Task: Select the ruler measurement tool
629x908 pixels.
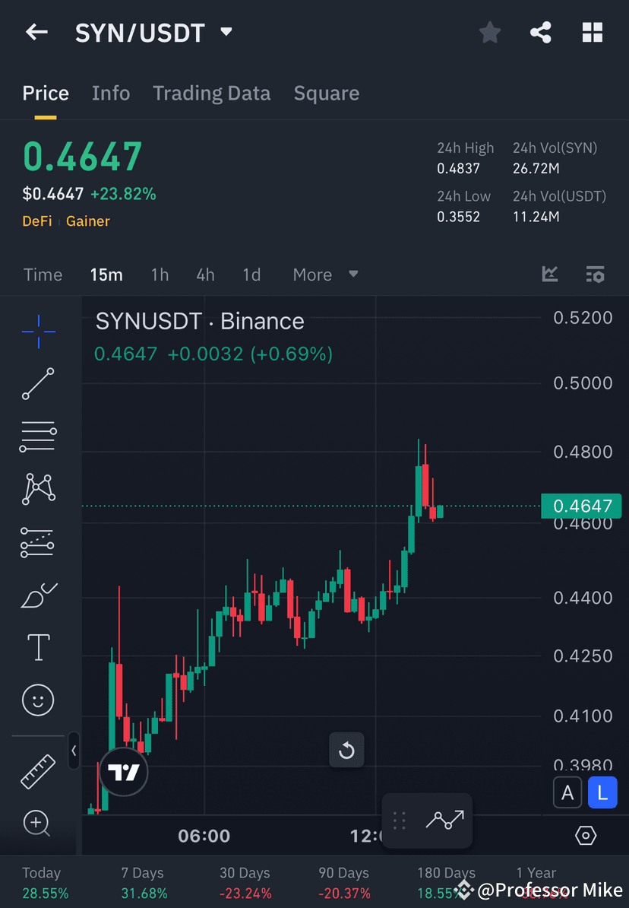Action: tap(38, 770)
